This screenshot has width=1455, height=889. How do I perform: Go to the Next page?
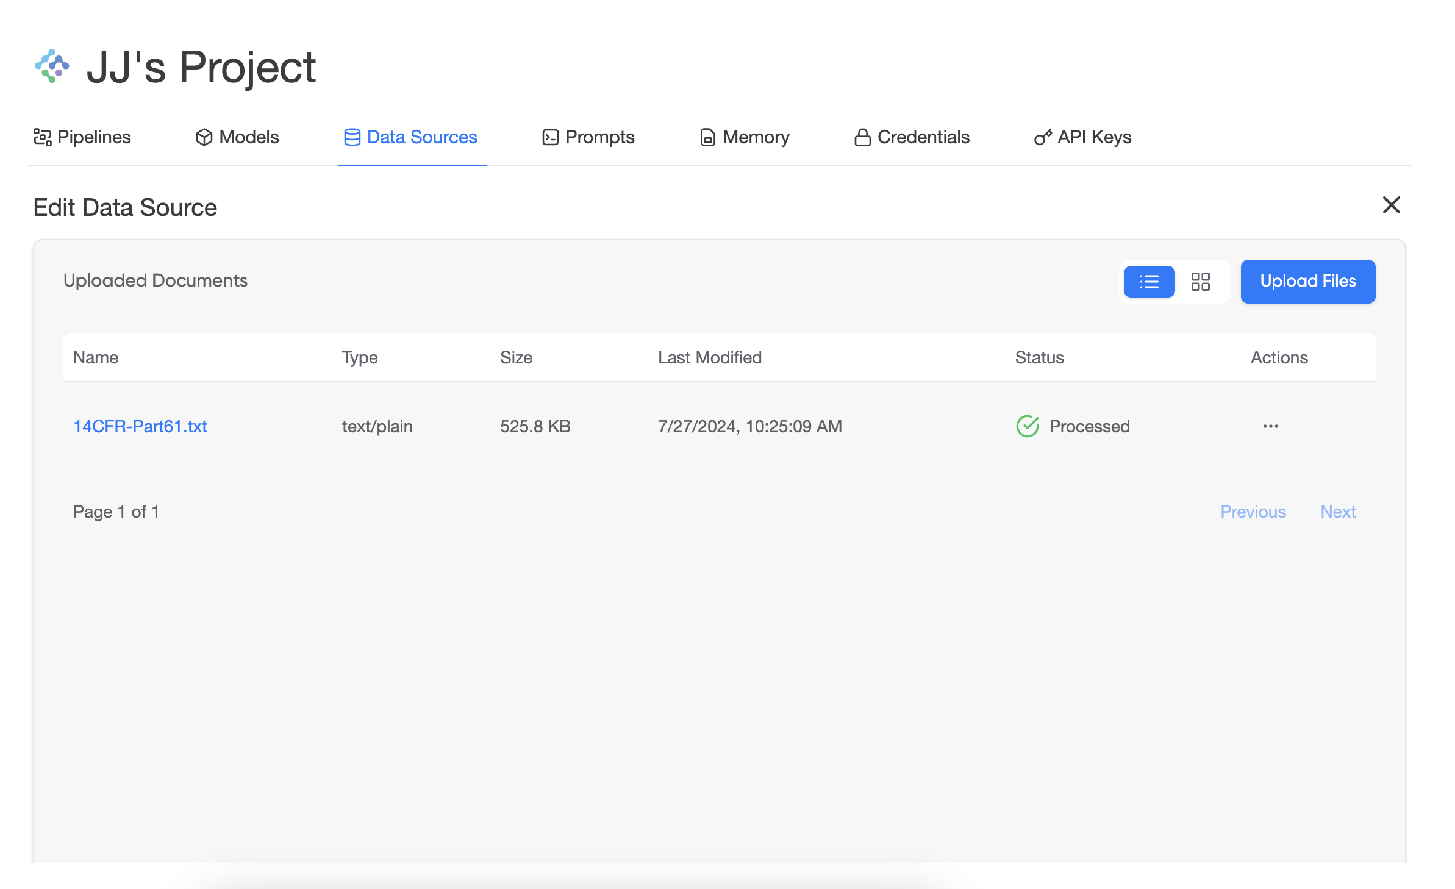click(1338, 512)
